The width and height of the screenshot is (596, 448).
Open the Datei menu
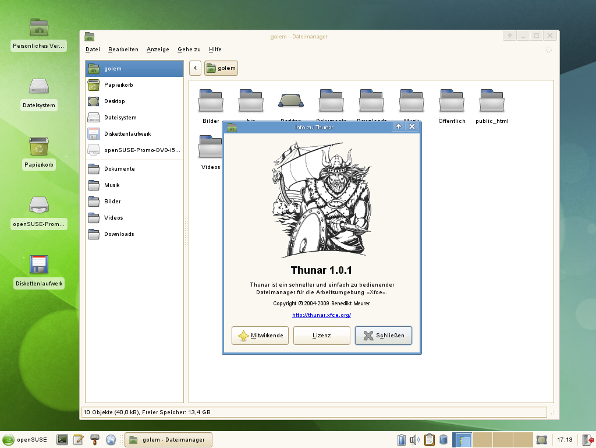tap(92, 50)
